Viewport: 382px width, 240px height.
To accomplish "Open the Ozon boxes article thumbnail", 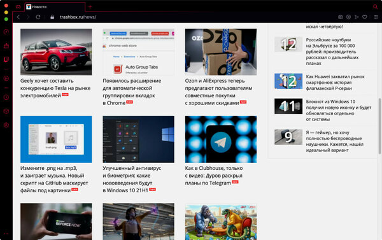I will [221, 52].
